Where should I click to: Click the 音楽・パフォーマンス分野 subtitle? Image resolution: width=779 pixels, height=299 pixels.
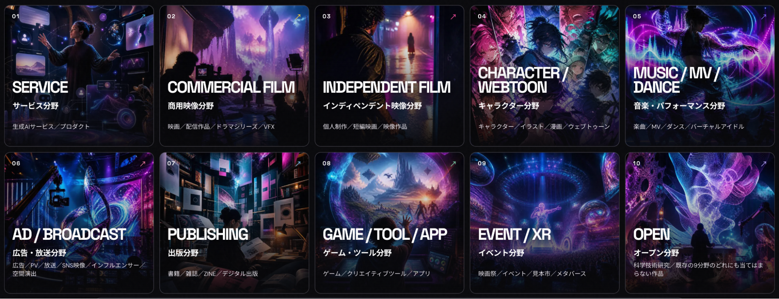(x=679, y=106)
